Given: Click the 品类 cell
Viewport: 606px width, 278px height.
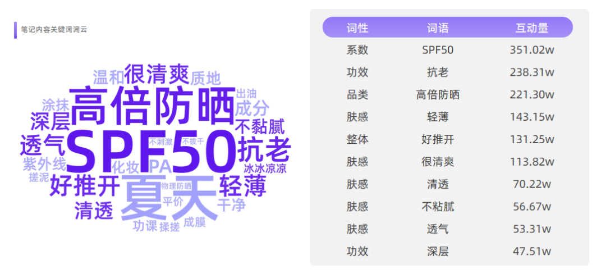Looking at the screenshot, I should 357,95.
